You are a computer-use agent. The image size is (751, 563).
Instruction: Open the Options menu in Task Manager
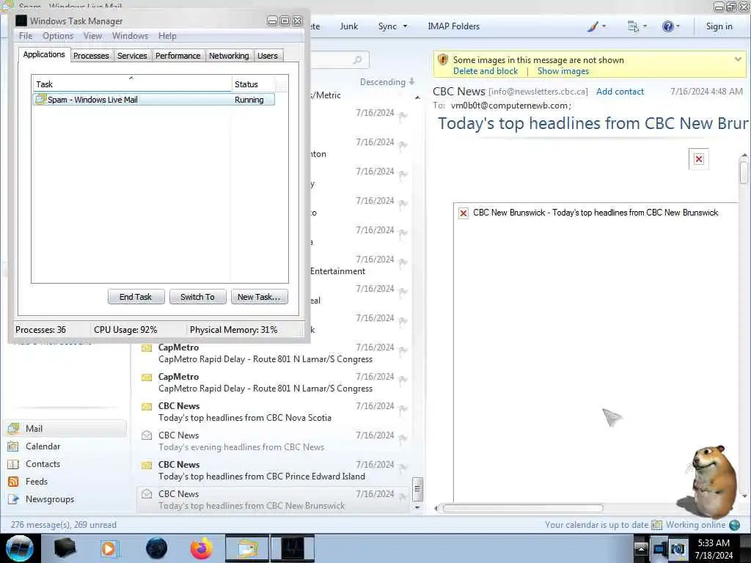(58, 36)
